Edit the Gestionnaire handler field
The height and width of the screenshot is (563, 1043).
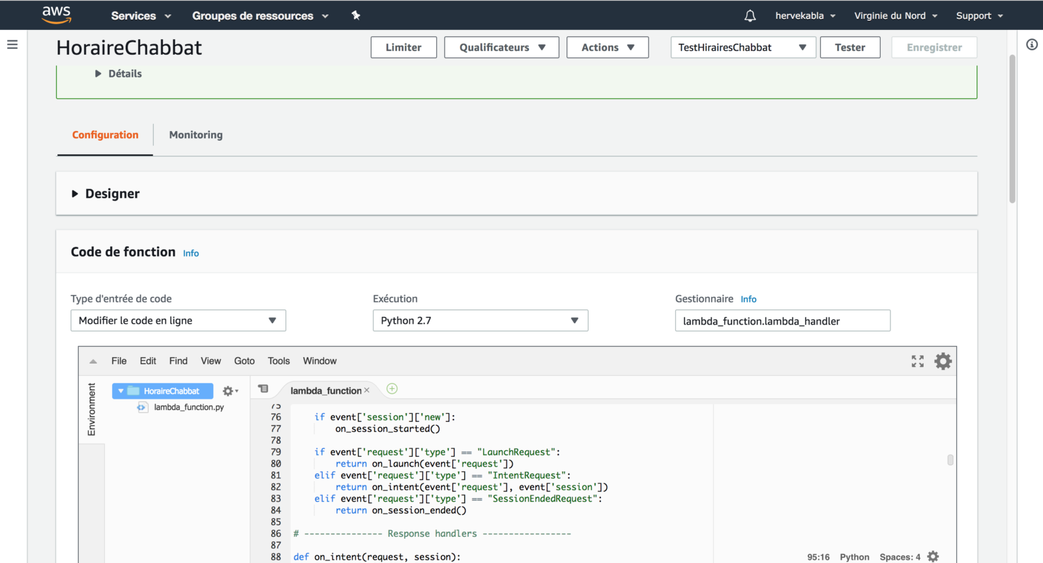click(x=782, y=321)
